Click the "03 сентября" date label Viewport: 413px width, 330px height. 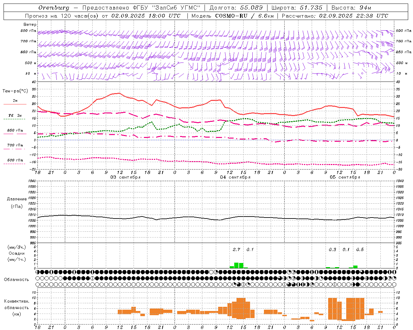(126, 177)
